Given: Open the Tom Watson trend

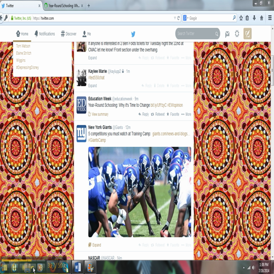Looking at the screenshot, I should [23, 46].
